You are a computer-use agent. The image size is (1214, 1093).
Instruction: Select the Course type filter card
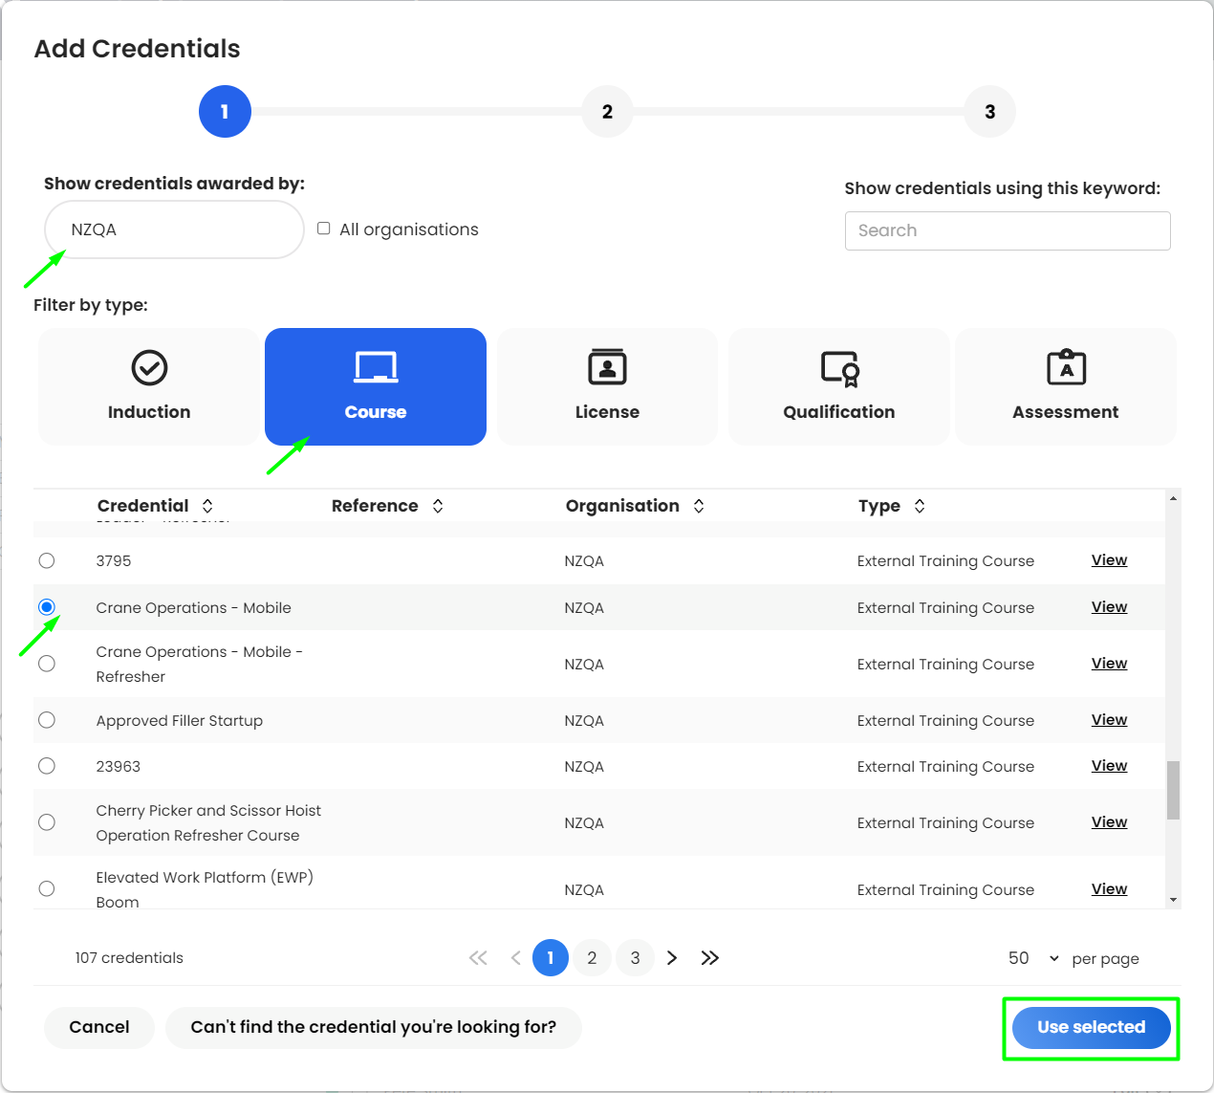(376, 386)
